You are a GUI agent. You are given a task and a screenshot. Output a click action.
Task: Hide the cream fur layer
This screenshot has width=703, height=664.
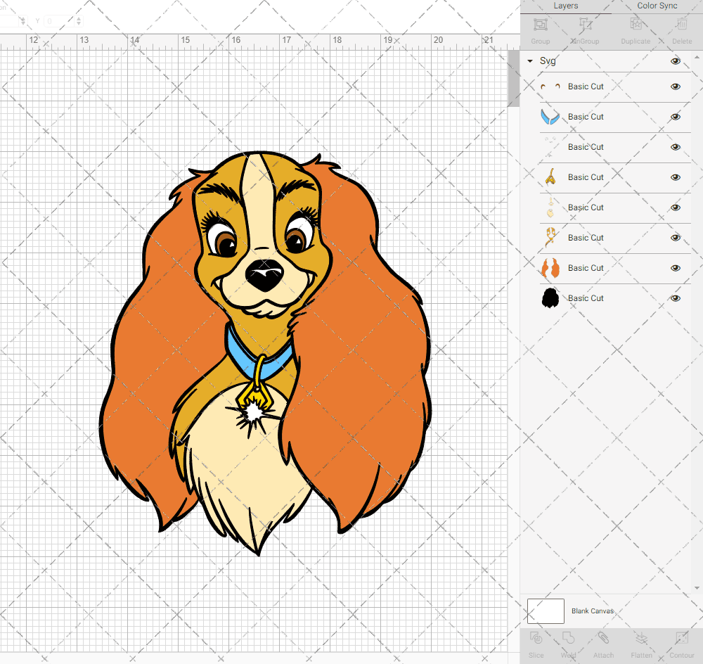tap(675, 207)
